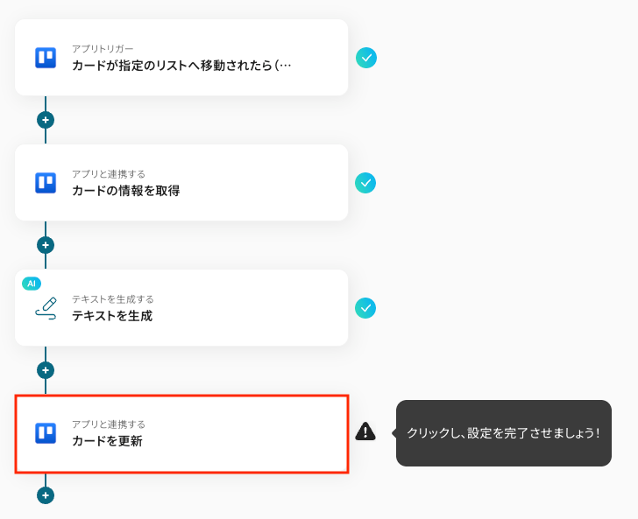Click the テキストを生成する label on AI card
The width and height of the screenshot is (638, 519).
point(115,299)
